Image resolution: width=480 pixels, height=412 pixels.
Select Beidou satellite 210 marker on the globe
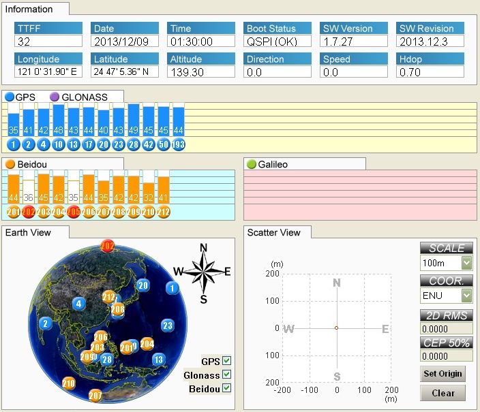68,383
